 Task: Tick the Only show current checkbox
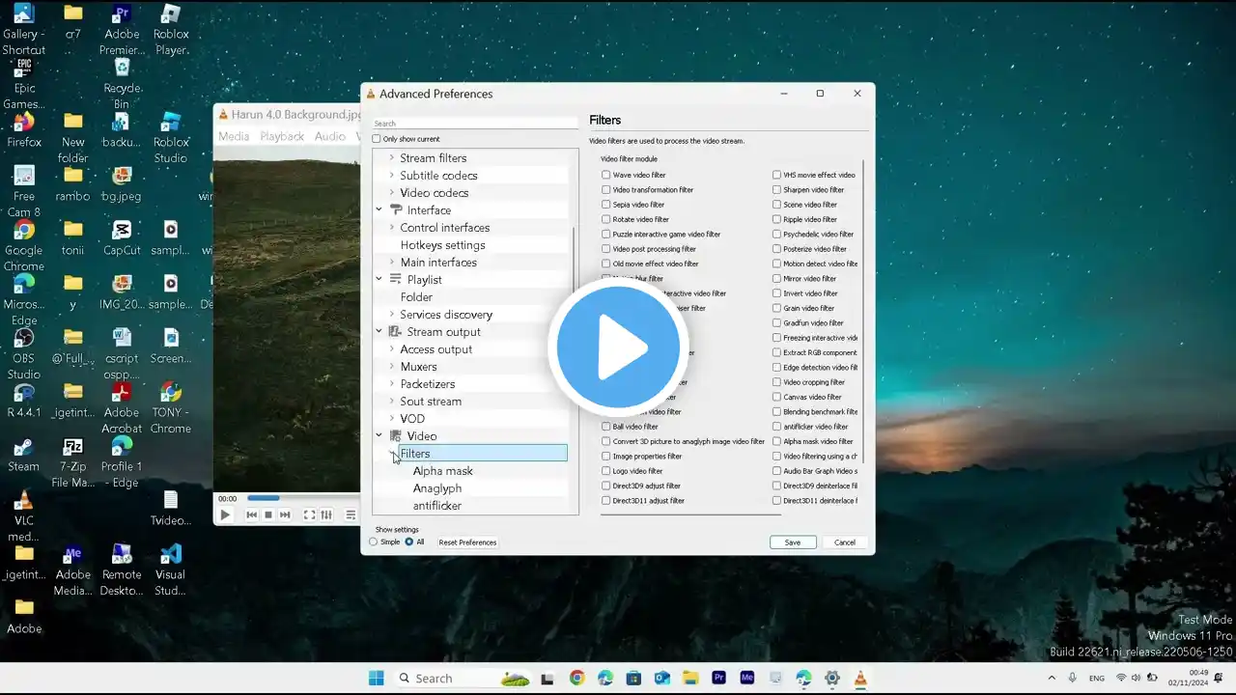coord(377,139)
